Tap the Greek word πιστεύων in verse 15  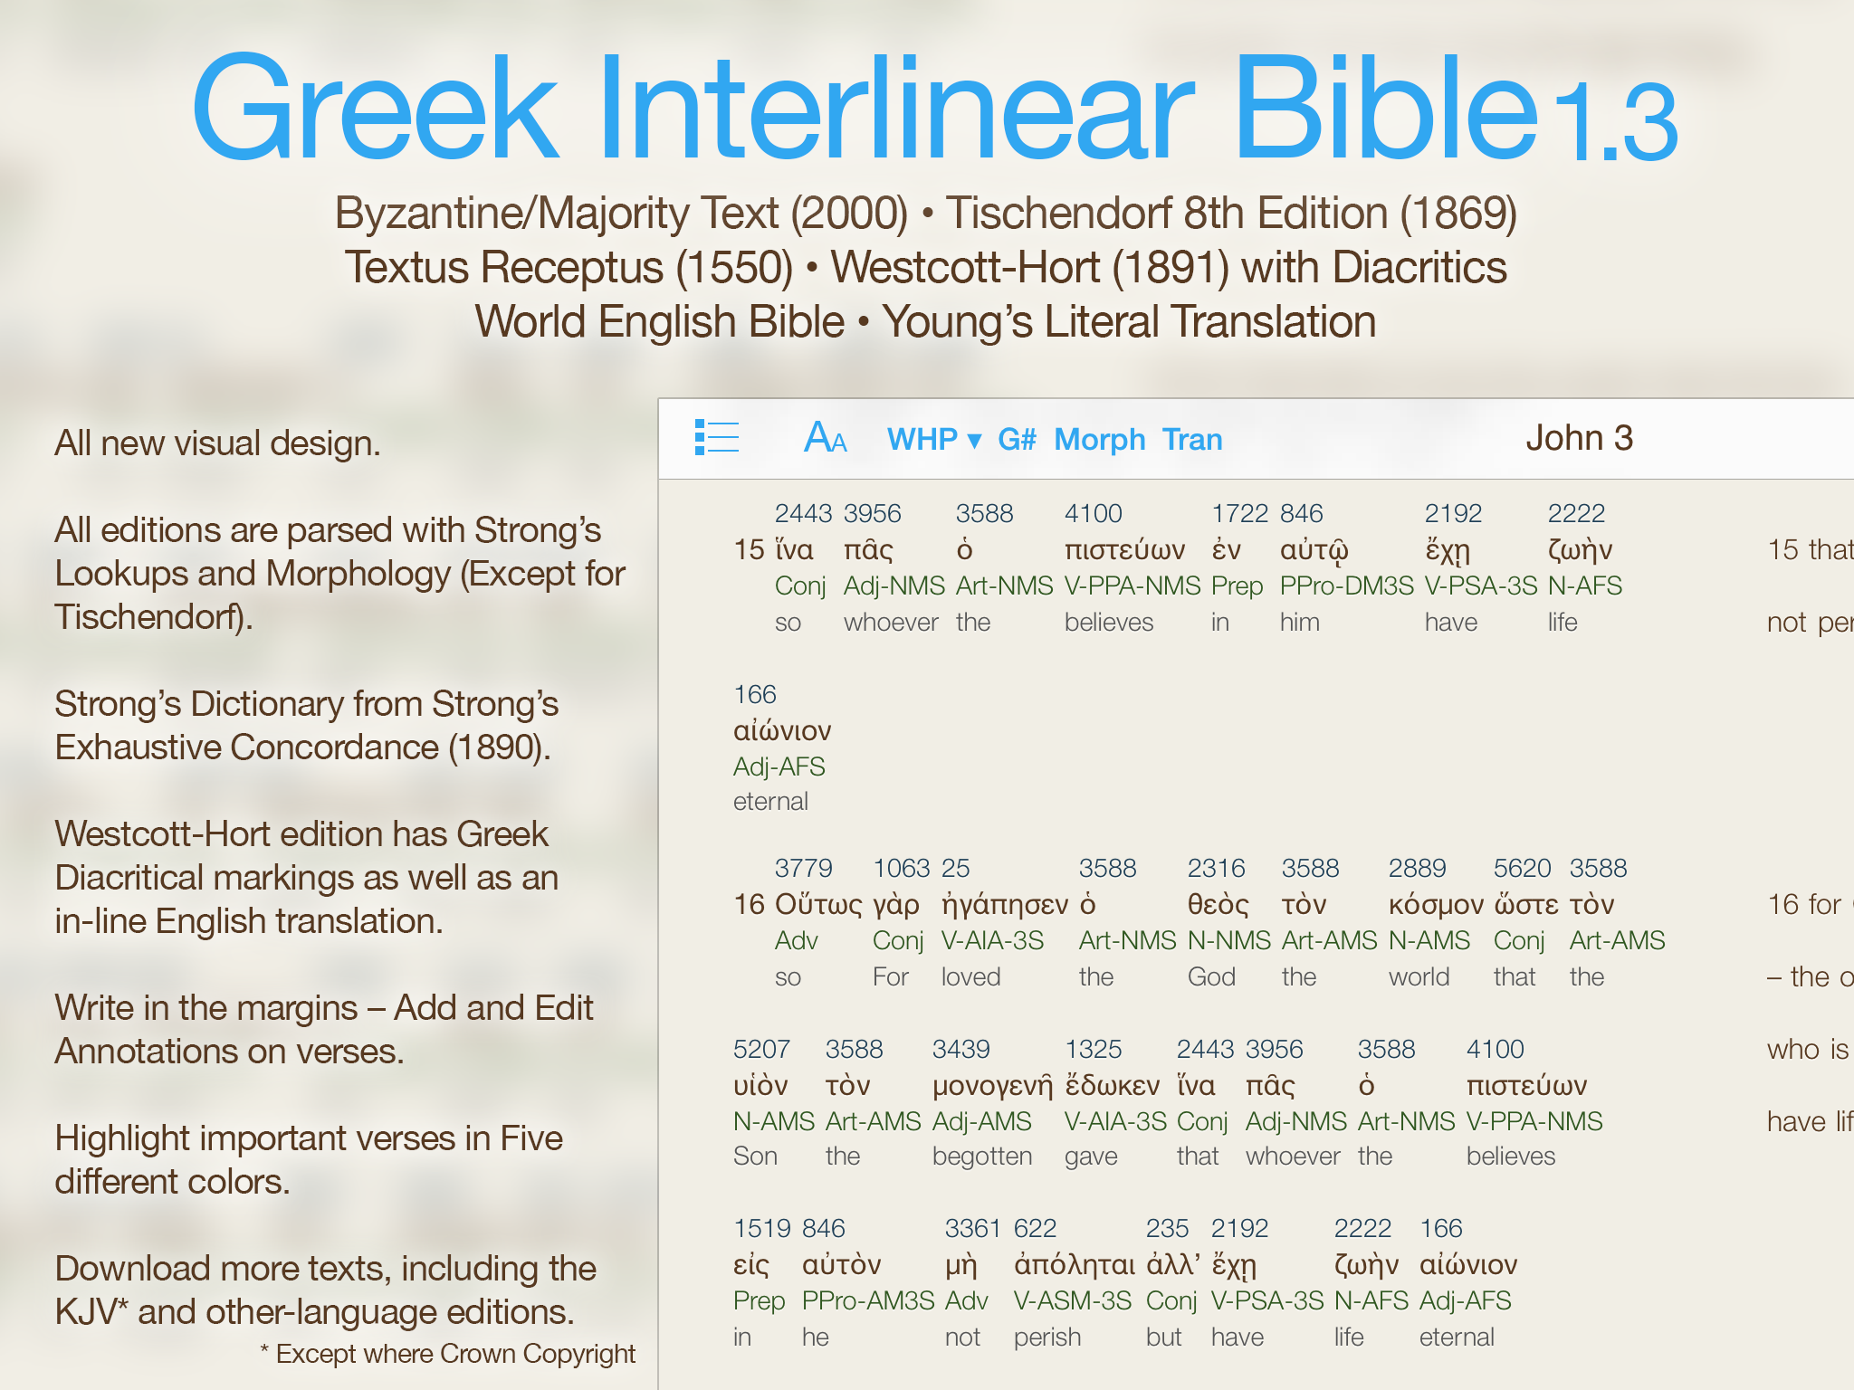[x=1124, y=550]
